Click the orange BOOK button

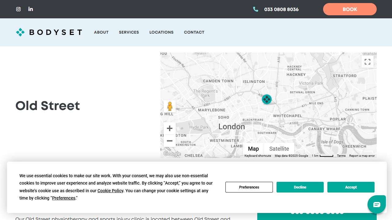pyautogui.click(x=350, y=9)
